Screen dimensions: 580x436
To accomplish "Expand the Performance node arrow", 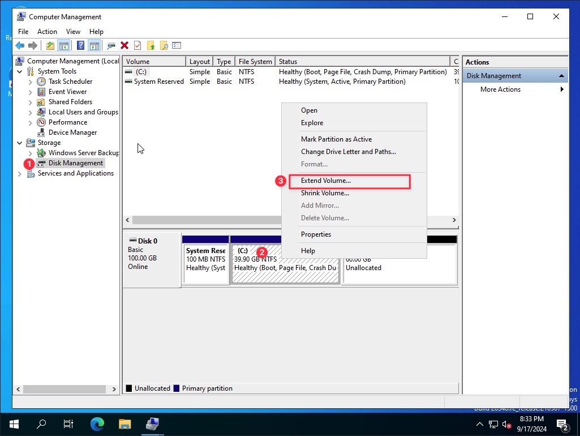I will pos(31,122).
